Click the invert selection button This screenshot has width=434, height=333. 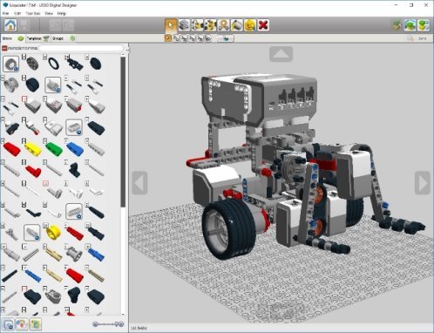[226, 38]
